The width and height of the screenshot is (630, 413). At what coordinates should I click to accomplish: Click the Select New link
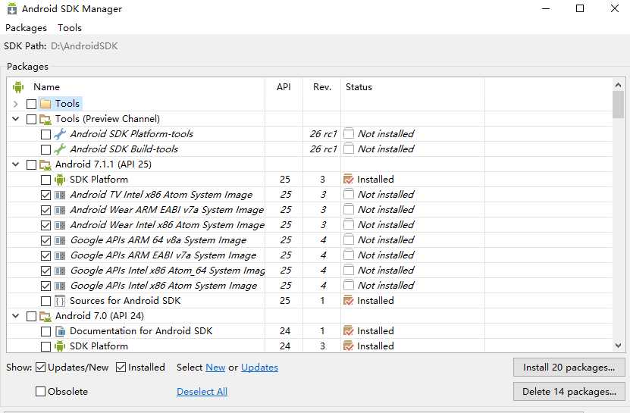(215, 368)
